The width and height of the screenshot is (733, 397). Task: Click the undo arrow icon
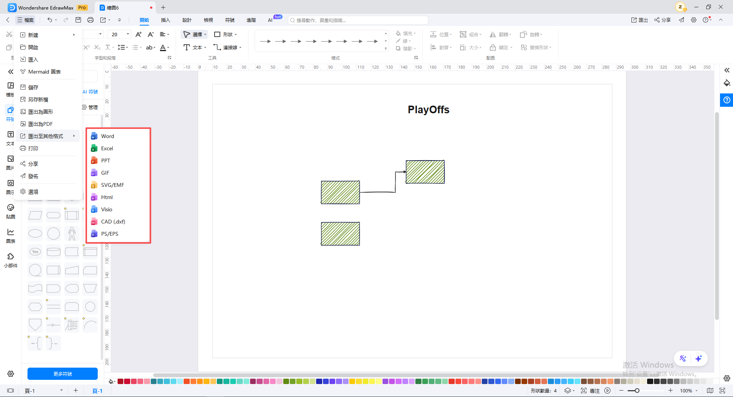50,20
